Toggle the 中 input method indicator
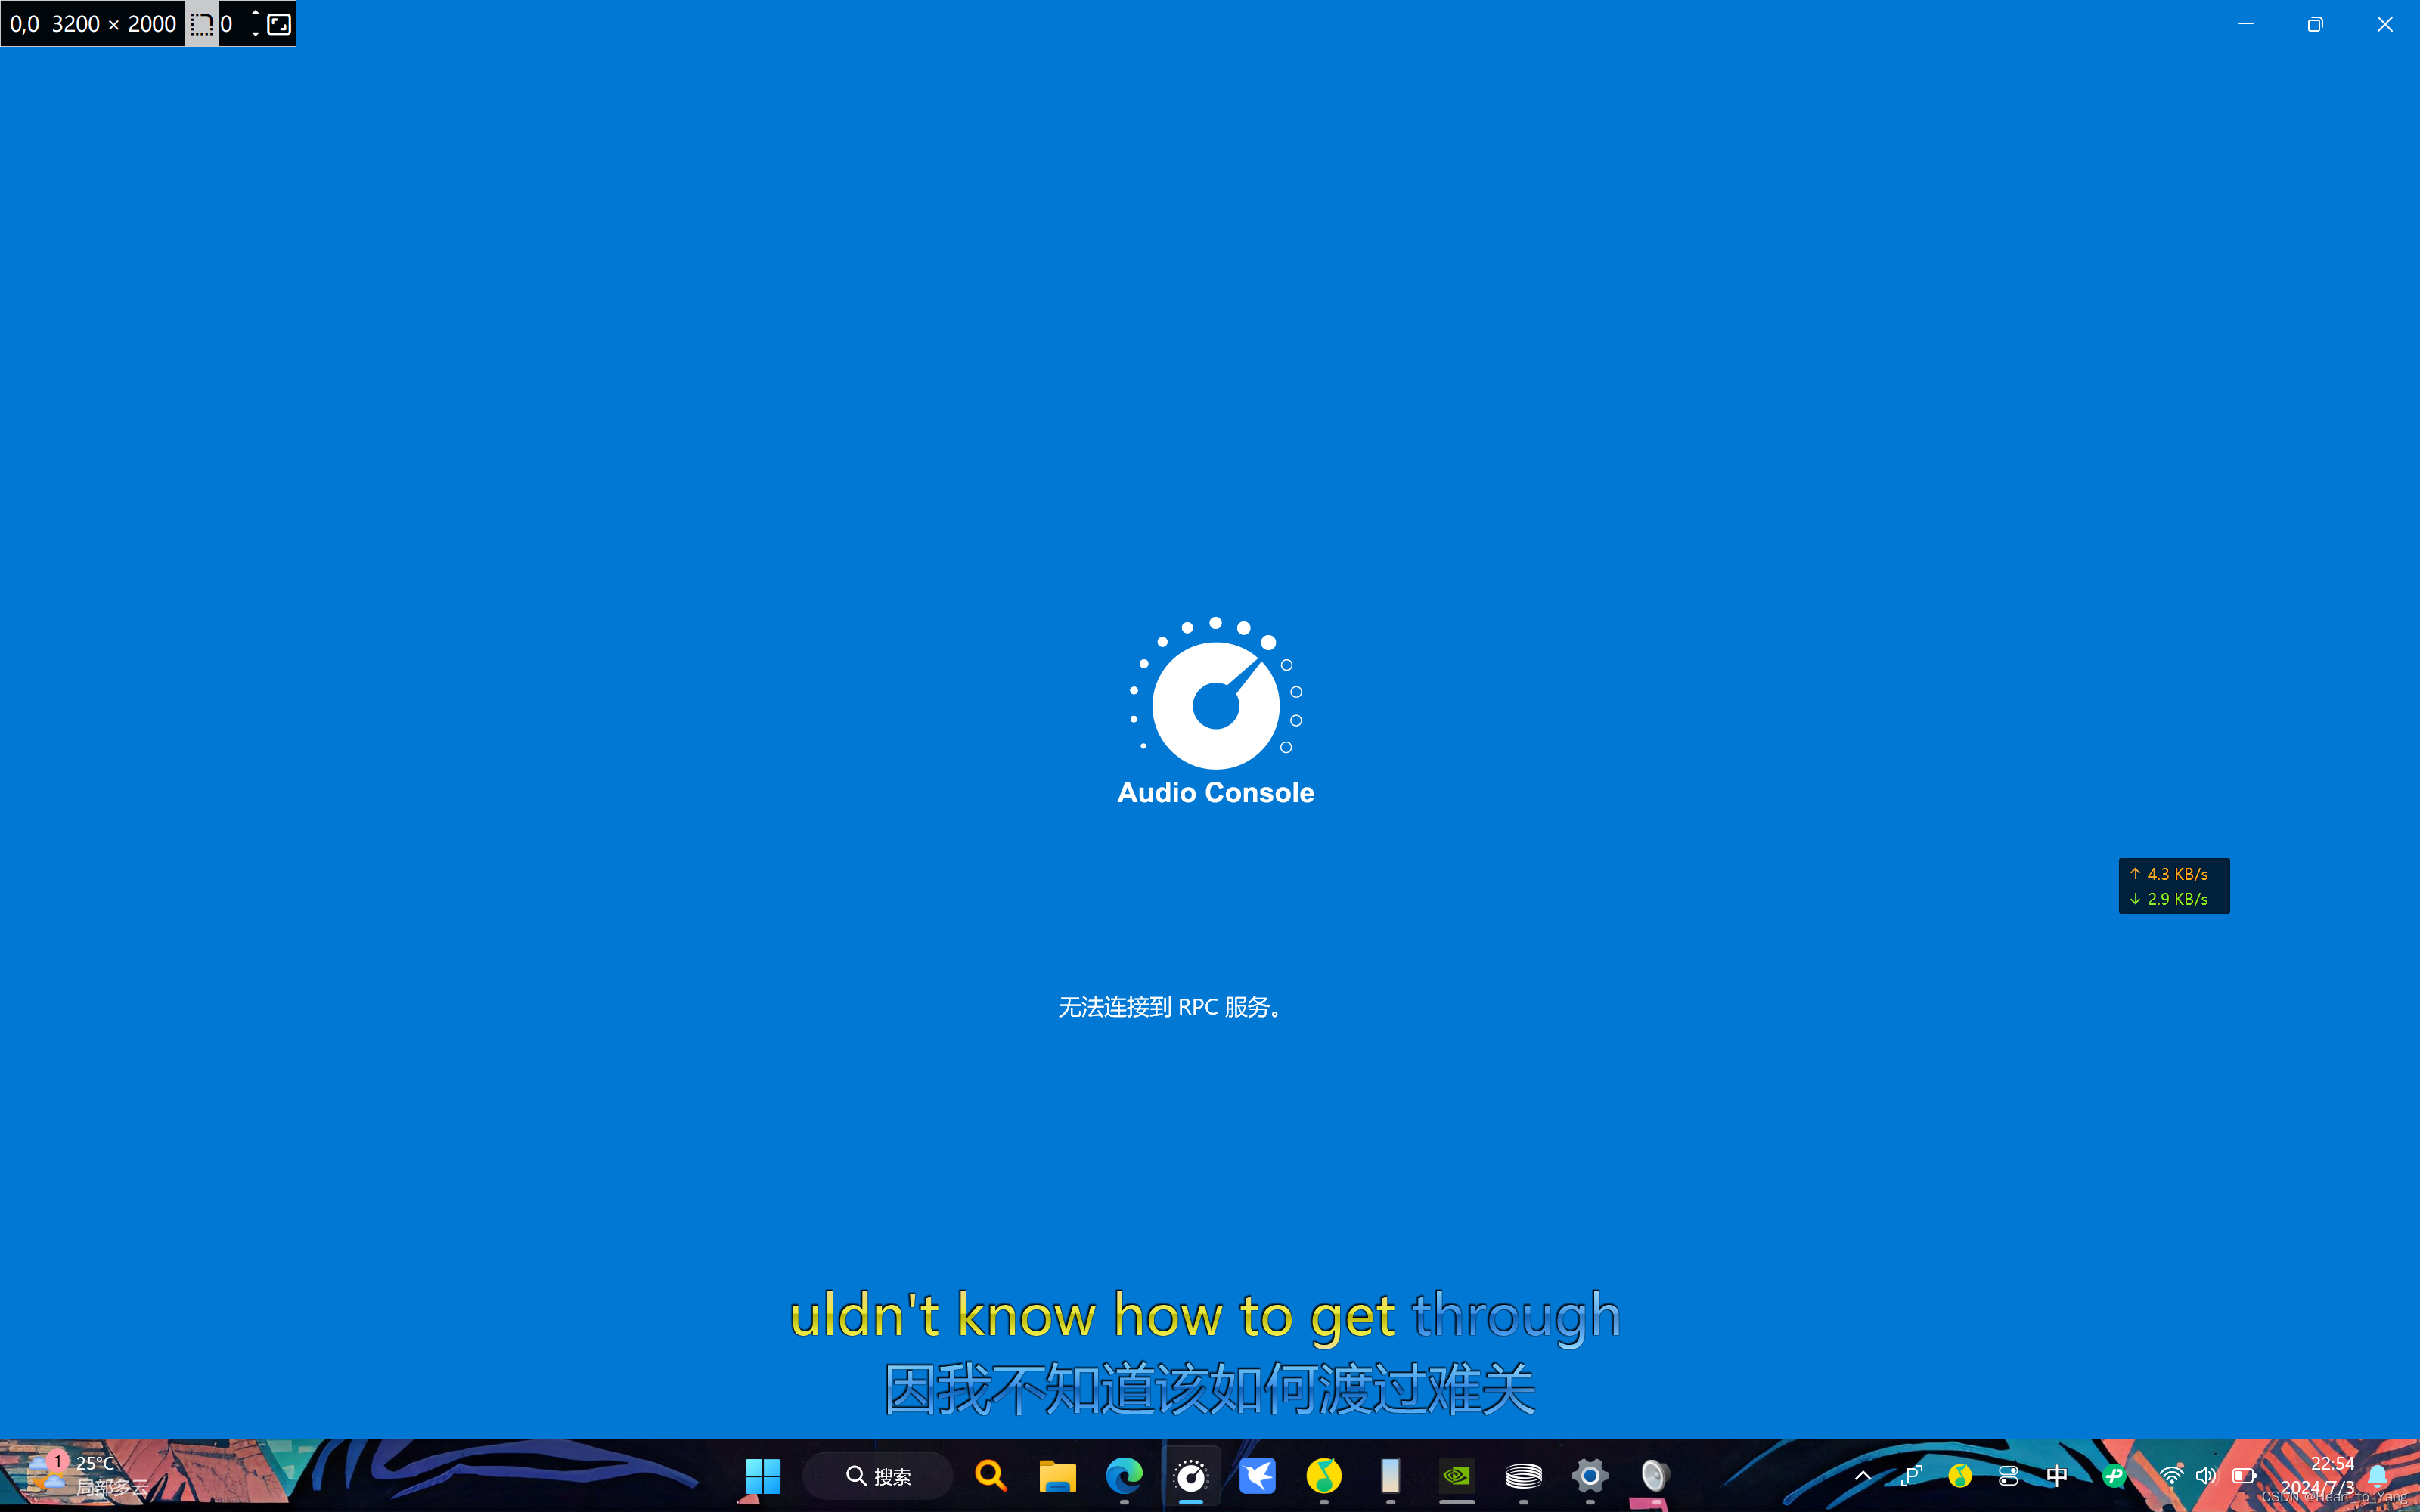The height and width of the screenshot is (1512, 2420). click(x=2057, y=1475)
